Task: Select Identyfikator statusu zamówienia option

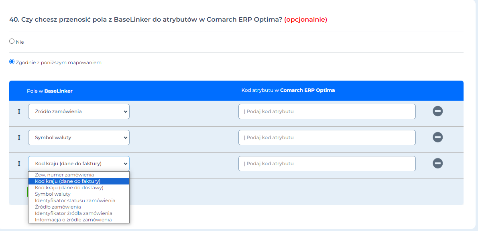Action: 75,201
